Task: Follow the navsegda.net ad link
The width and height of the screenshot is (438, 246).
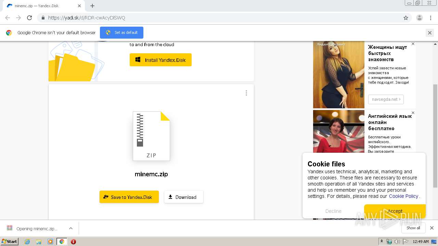Action: click(x=386, y=99)
